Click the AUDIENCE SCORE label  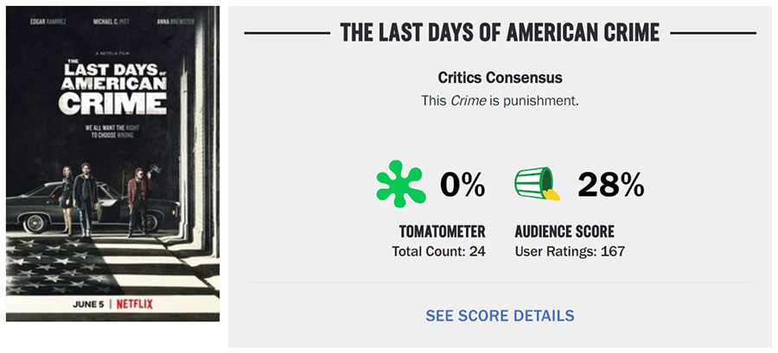(564, 231)
